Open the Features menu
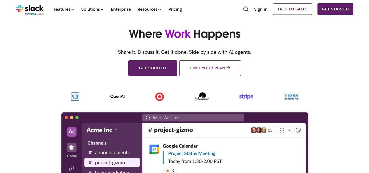 click(x=63, y=9)
